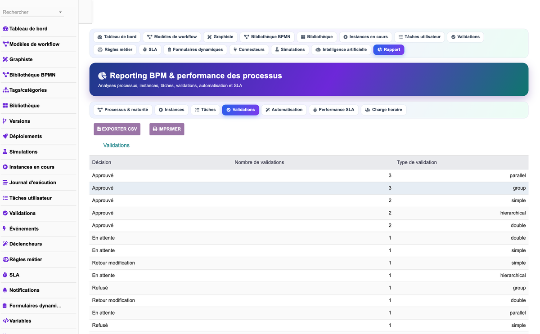Open the SLA top navigation pill

point(150,49)
